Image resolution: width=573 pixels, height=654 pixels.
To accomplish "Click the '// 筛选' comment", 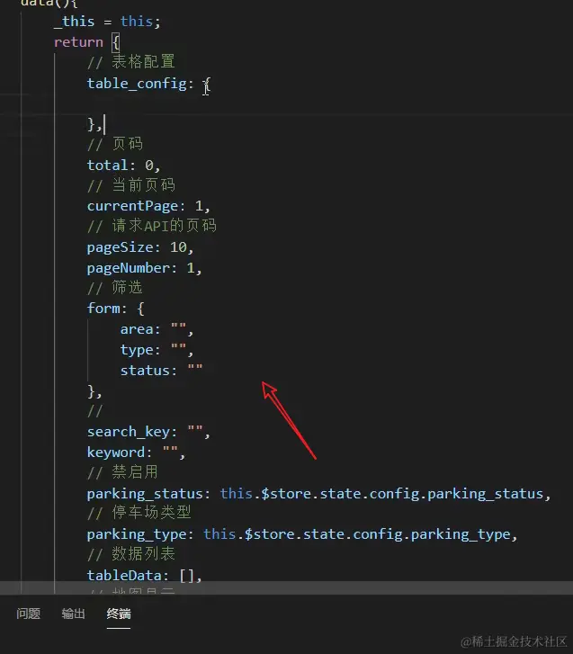I will click(x=115, y=287).
